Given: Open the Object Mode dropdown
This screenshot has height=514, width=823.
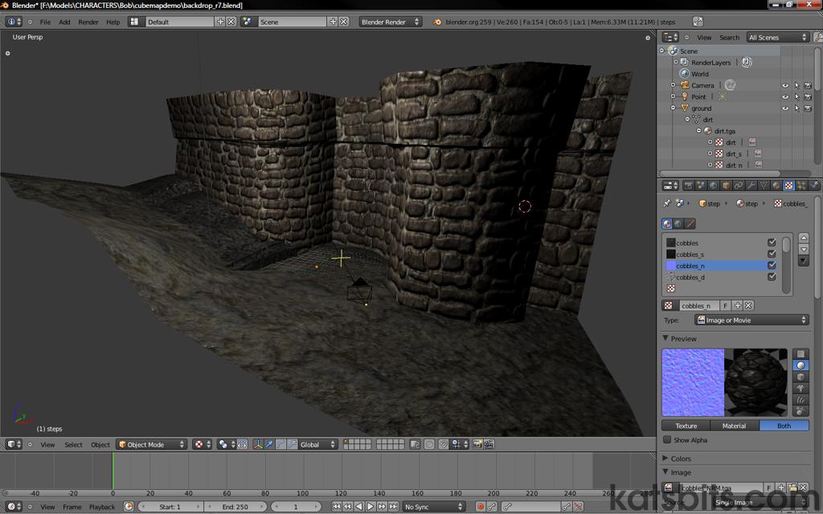Looking at the screenshot, I should click(x=151, y=444).
